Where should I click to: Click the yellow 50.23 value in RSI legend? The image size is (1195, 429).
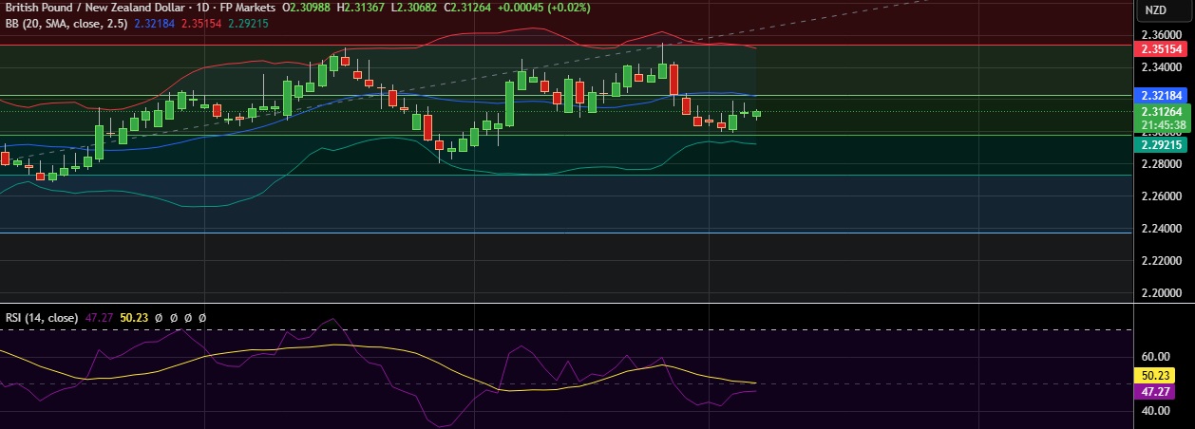pos(125,318)
